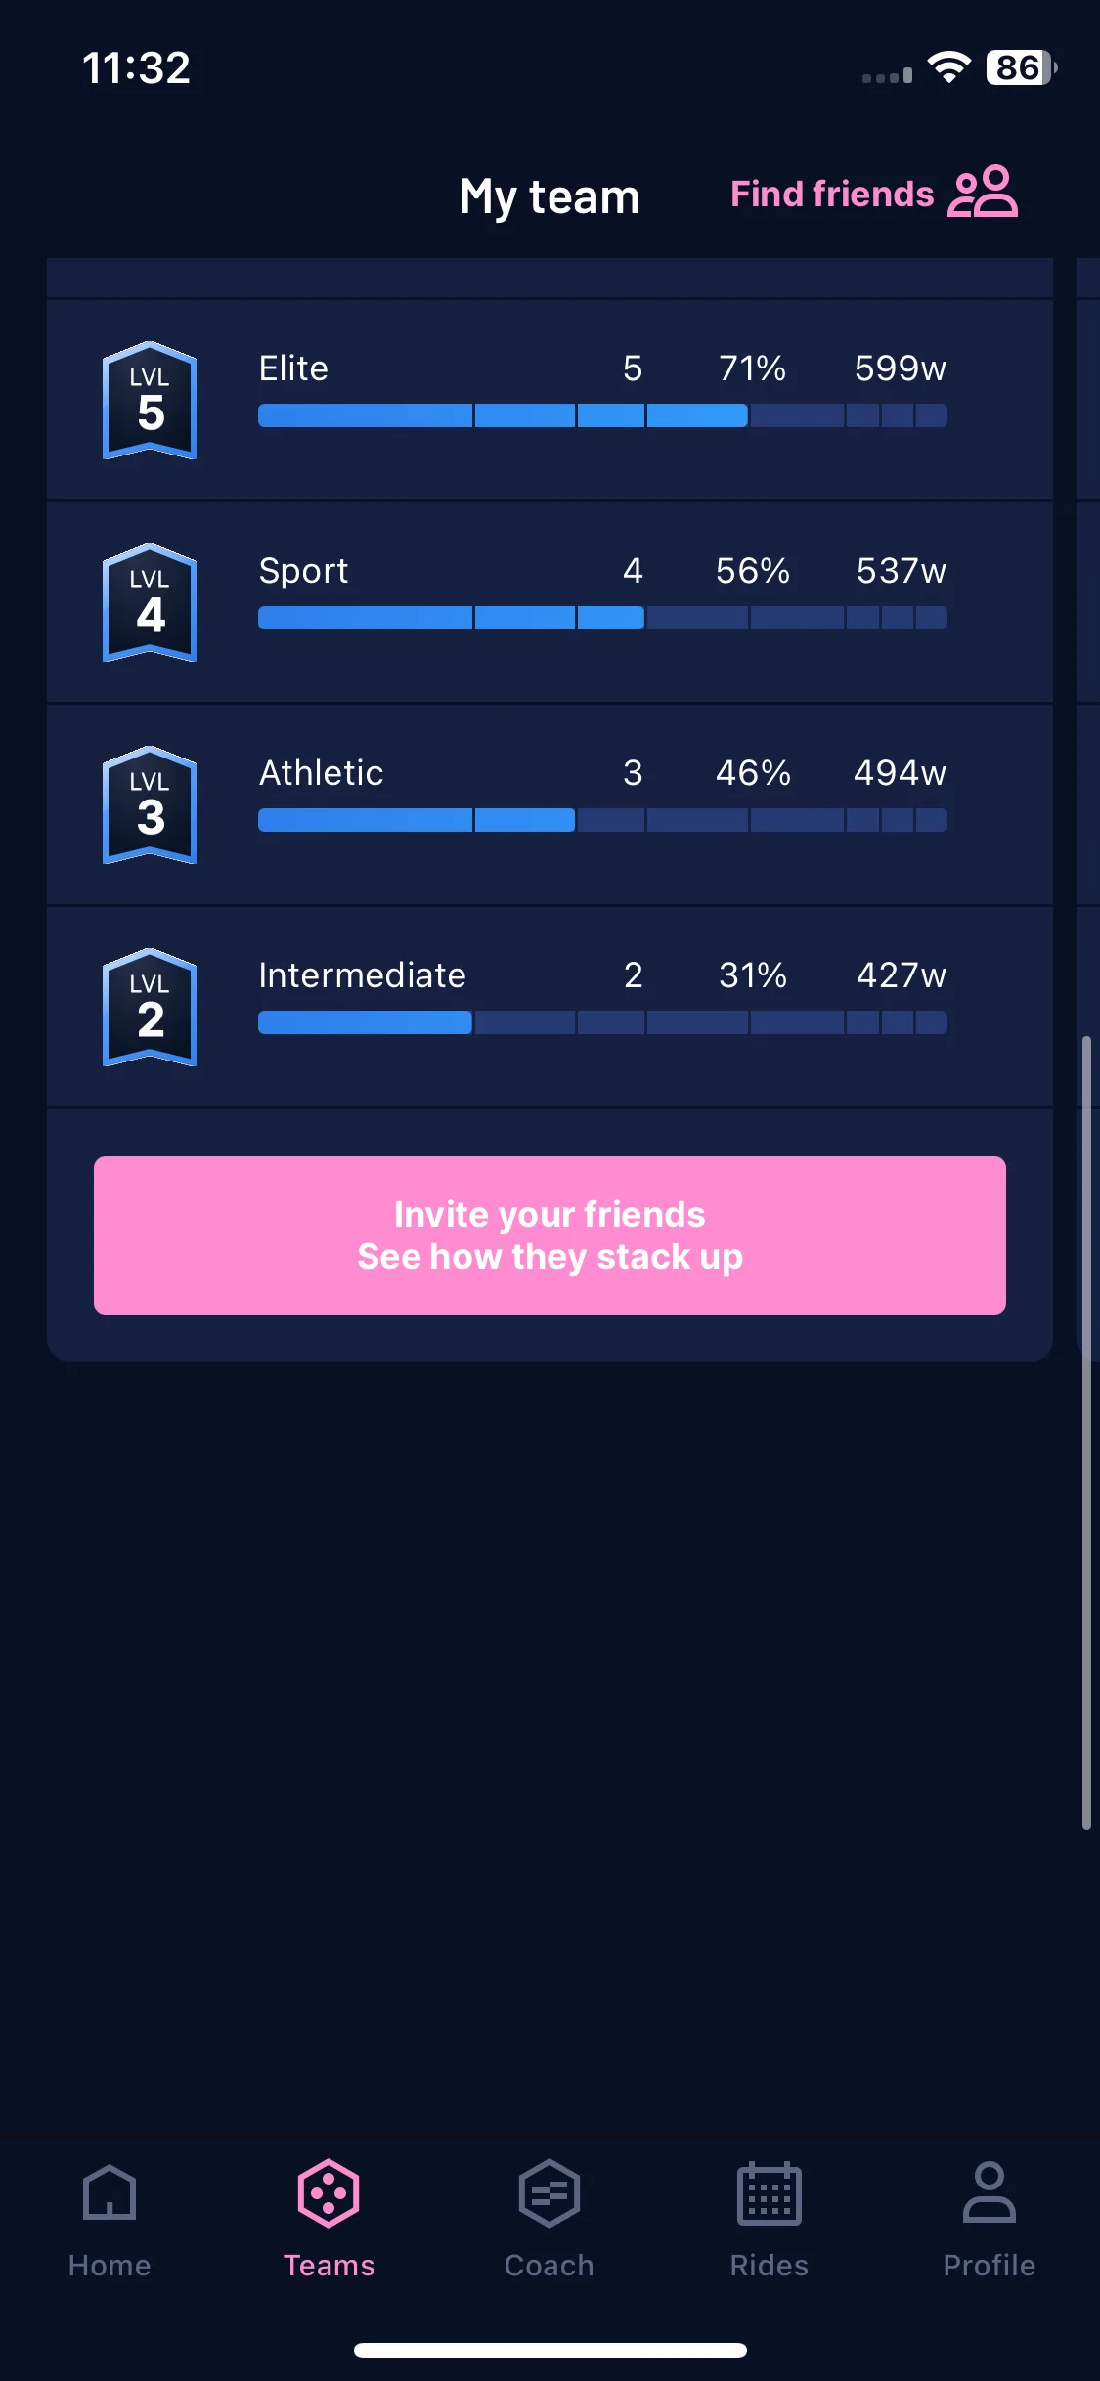Select the Athletic row title
The height and width of the screenshot is (2381, 1100).
[x=321, y=773]
